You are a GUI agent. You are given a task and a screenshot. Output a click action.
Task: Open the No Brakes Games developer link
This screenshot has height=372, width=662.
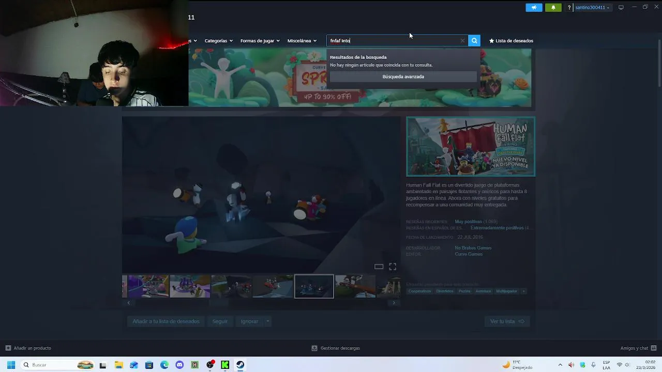point(473,248)
